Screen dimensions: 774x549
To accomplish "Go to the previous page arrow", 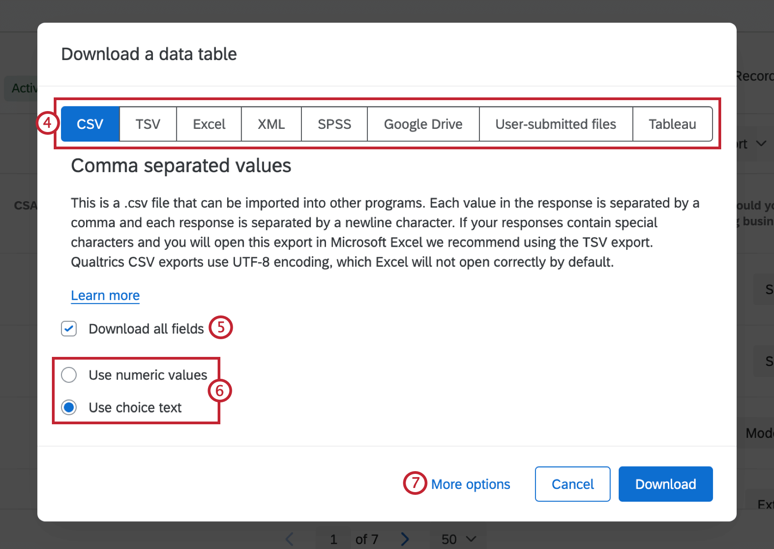I will pos(290,539).
